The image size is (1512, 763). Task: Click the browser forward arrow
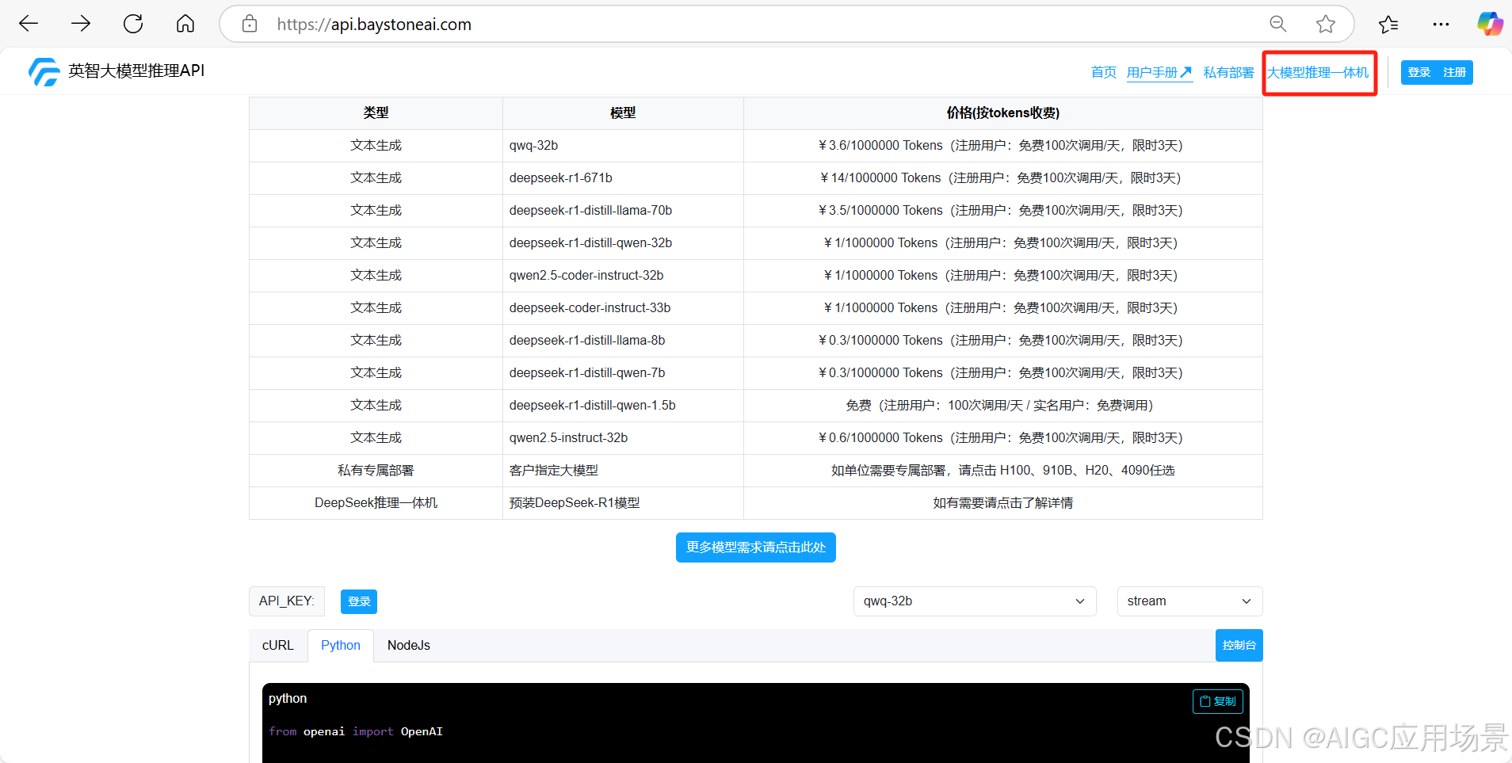(x=81, y=24)
